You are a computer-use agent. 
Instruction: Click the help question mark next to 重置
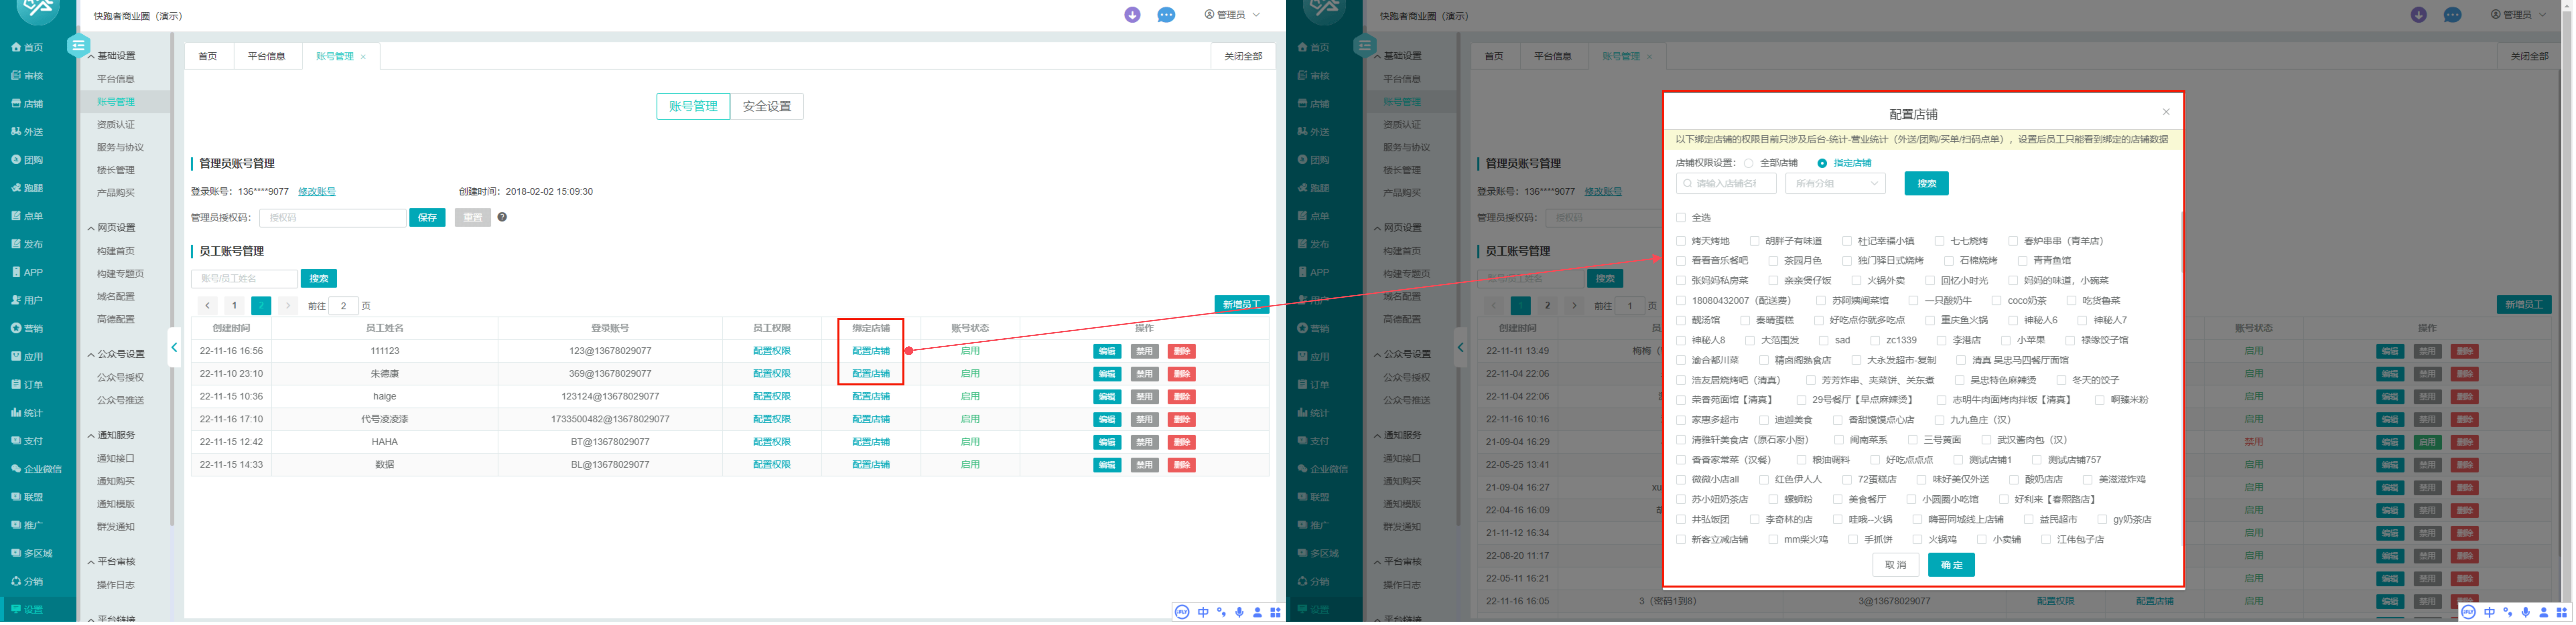pyautogui.click(x=502, y=217)
